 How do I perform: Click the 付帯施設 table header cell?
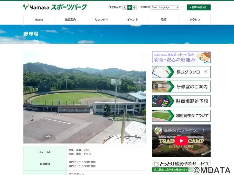click(45, 164)
